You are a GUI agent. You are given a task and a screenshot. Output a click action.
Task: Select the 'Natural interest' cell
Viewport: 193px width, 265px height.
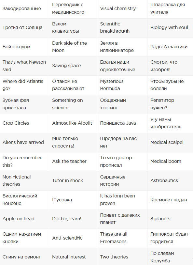pyautogui.click(x=73, y=257)
